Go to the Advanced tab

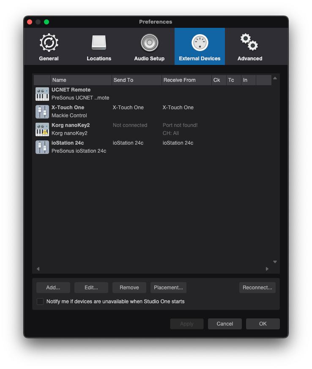coord(250,46)
